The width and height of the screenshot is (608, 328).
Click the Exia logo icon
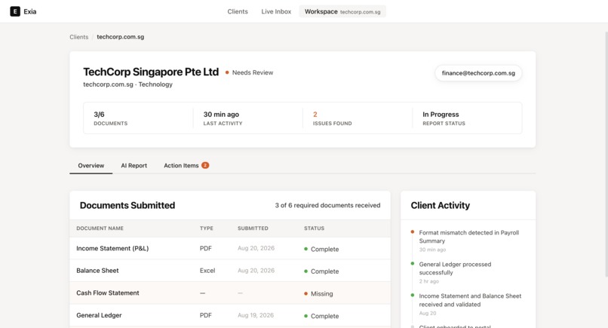(x=15, y=11)
